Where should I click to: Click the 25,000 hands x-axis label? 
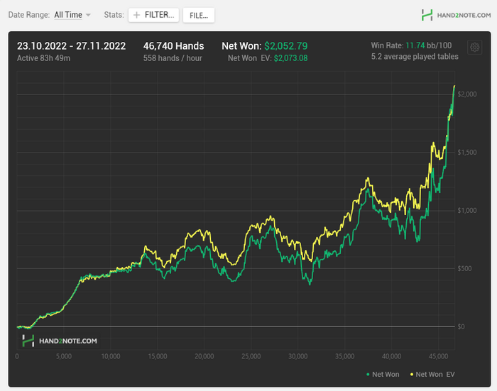tap(251, 356)
